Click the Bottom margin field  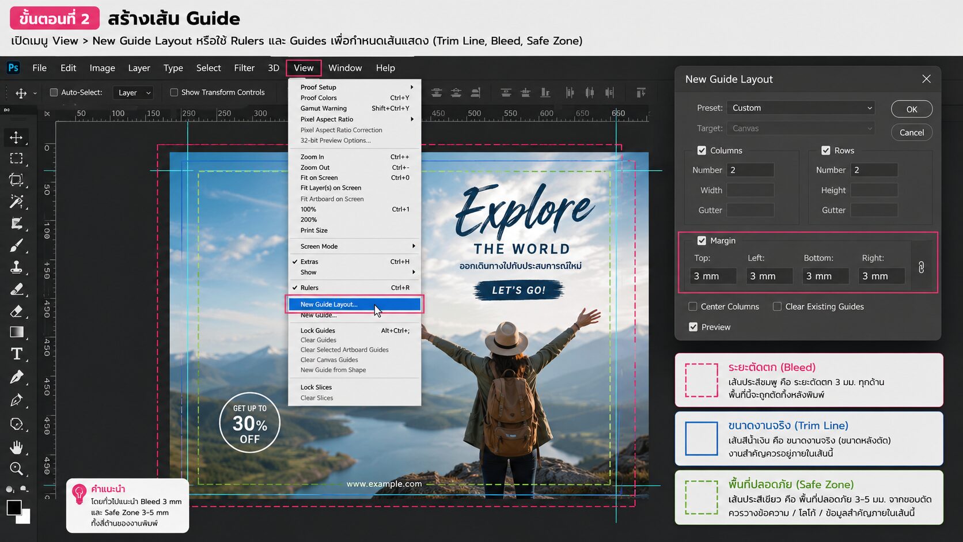(x=825, y=276)
